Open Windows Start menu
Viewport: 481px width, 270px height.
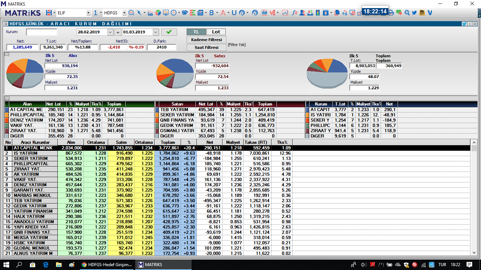coord(7,264)
